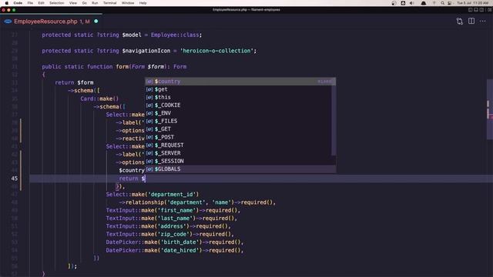Open Spotlight search in menu bar
The height and width of the screenshot is (277, 493).
442,3
